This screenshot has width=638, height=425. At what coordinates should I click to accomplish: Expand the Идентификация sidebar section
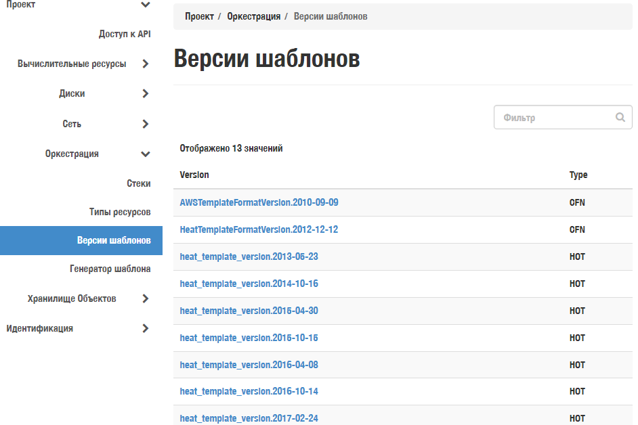(144, 328)
